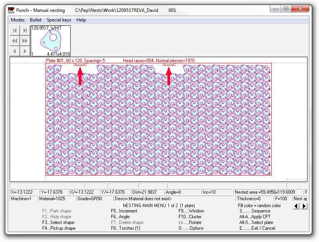Click F4 Pickup shape command
Viewport: 319px width, 242px height.
click(59, 228)
